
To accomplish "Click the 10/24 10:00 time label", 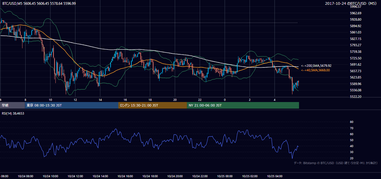I will pyautogui.click(x=50, y=176).
